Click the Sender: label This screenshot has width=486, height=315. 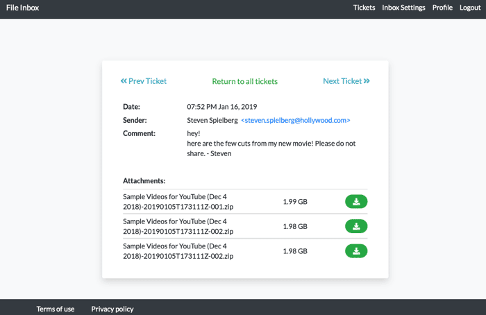[x=135, y=120]
